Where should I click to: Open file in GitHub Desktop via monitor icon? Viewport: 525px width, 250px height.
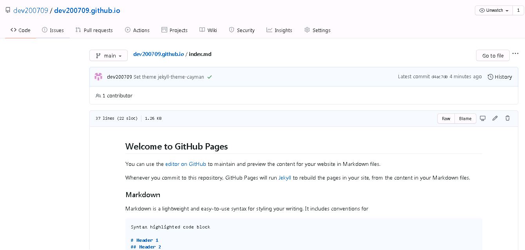[483, 118]
